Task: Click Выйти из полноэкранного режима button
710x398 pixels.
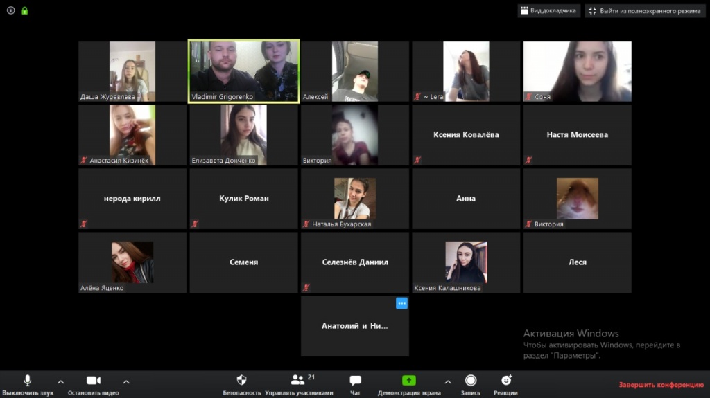Action: pos(646,11)
